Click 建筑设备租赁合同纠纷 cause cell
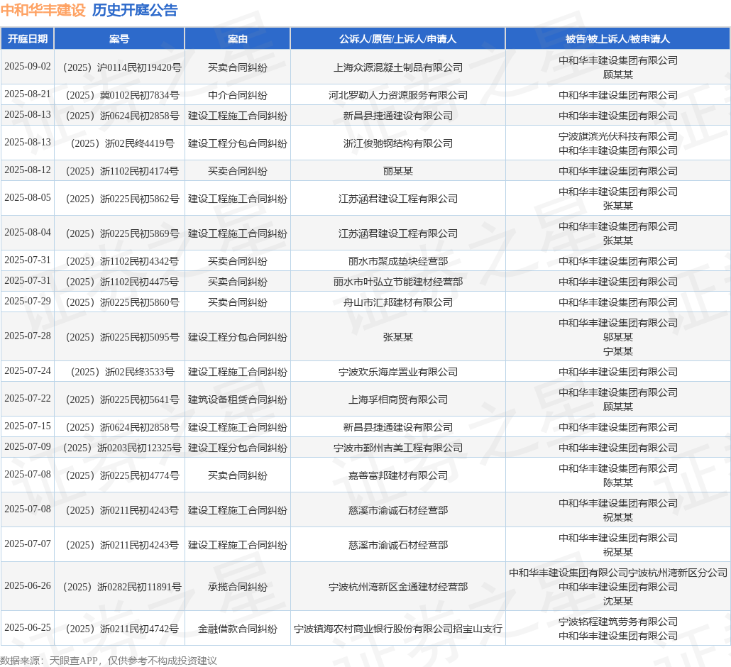Viewport: 731px width, 667px height. [x=237, y=400]
